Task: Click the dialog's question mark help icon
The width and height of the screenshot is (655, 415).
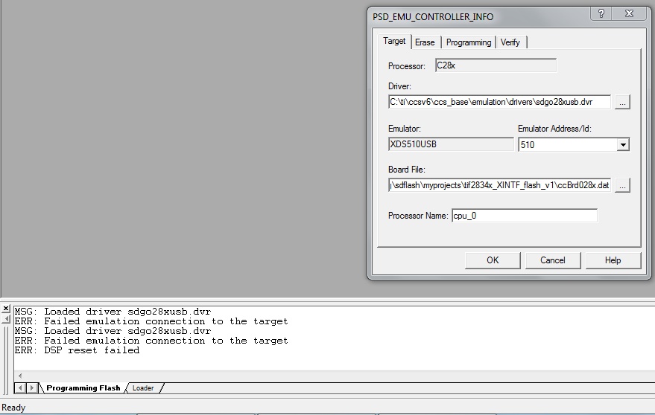Action: 601,14
